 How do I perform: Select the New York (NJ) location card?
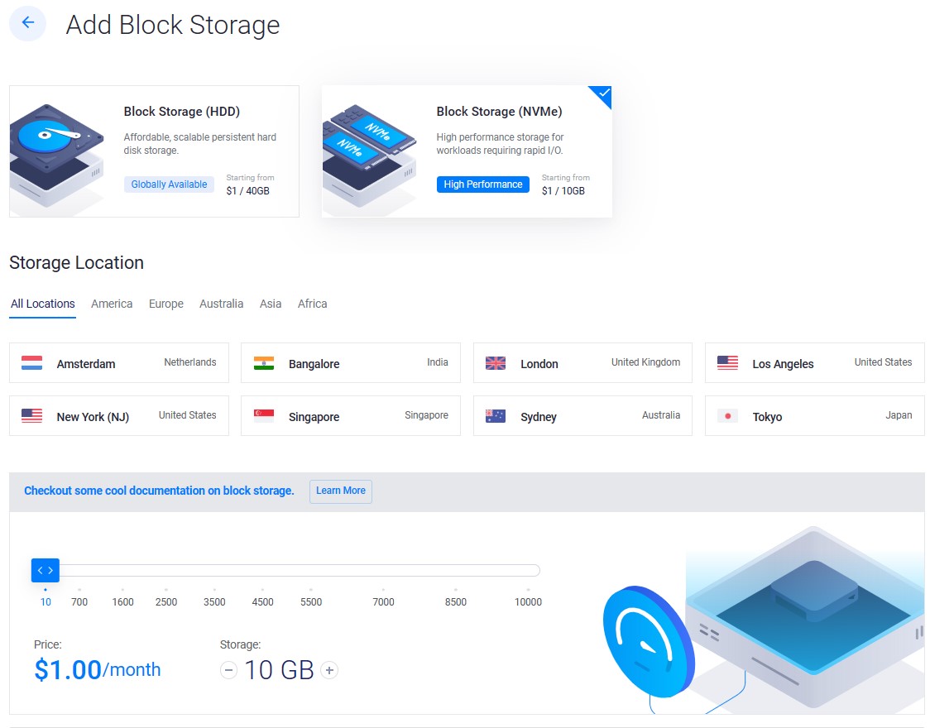pyautogui.click(x=118, y=415)
